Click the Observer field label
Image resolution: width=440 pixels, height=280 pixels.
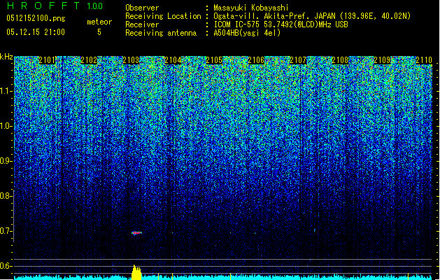click(x=142, y=8)
